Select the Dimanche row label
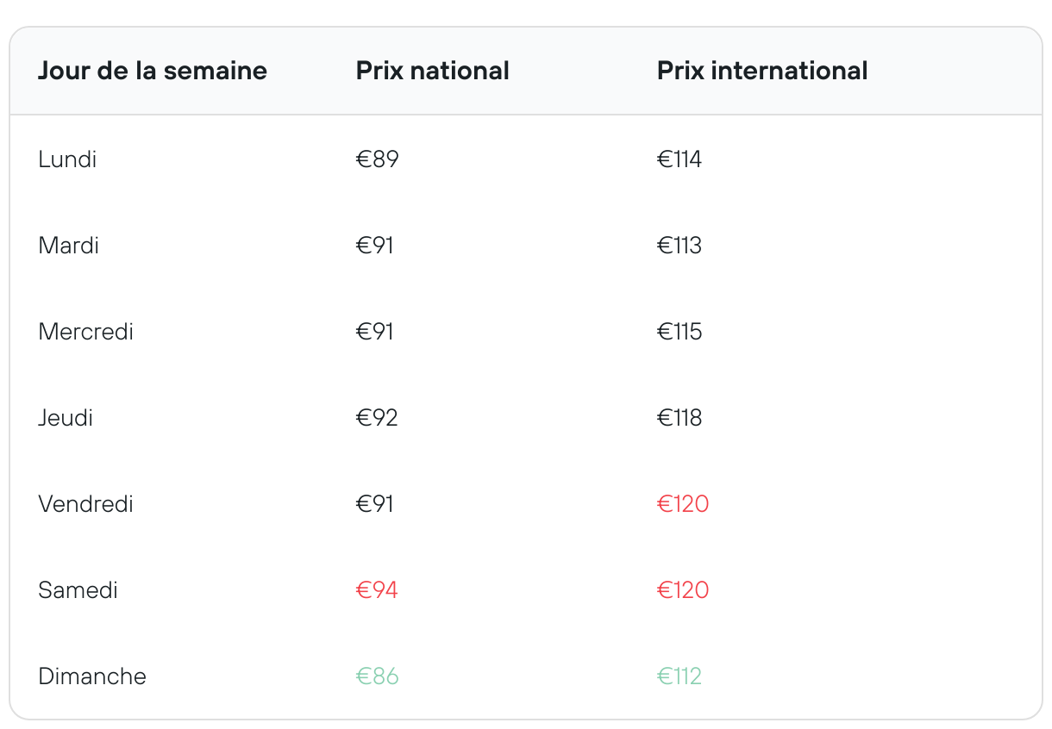1052x729 pixels. point(92,676)
